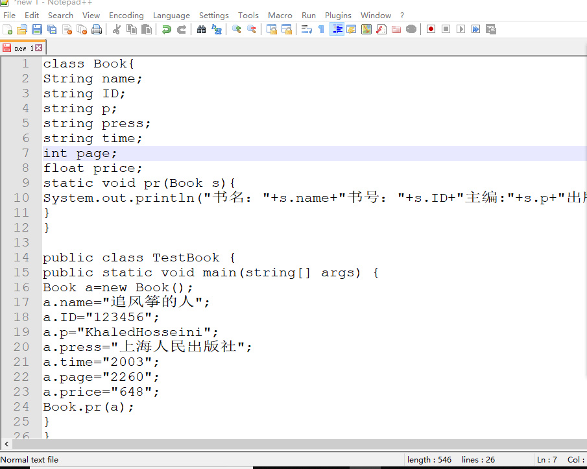Click the Close All documents icon
The height and width of the screenshot is (469, 587).
click(82, 29)
